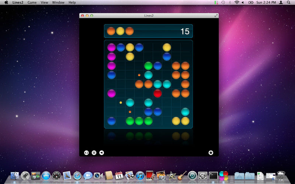Open Launchpad rocket icon in Dock
Image resolution: width=295 pixels, height=184 pixels.
[x=25, y=176]
